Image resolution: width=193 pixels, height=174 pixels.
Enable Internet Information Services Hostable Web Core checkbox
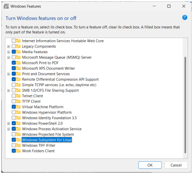[14, 41]
